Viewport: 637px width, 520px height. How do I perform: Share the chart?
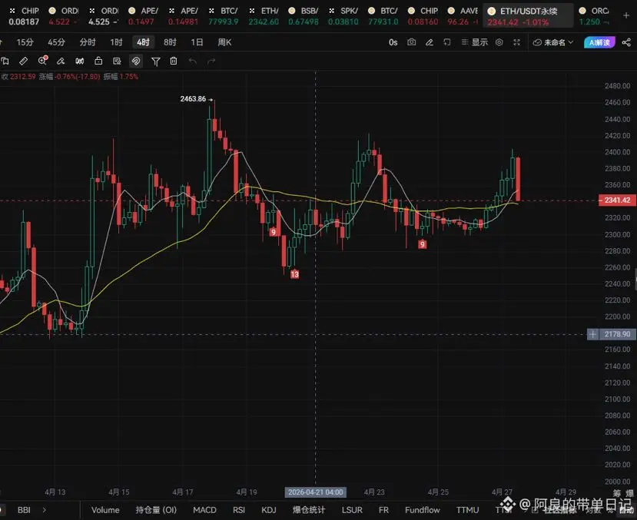[x=626, y=42]
